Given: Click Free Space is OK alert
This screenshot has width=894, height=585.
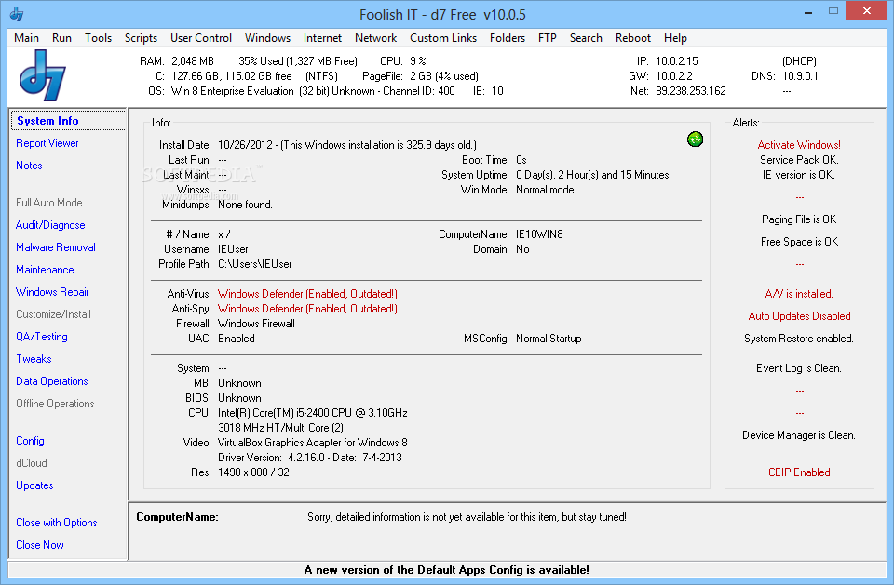Looking at the screenshot, I should [799, 242].
